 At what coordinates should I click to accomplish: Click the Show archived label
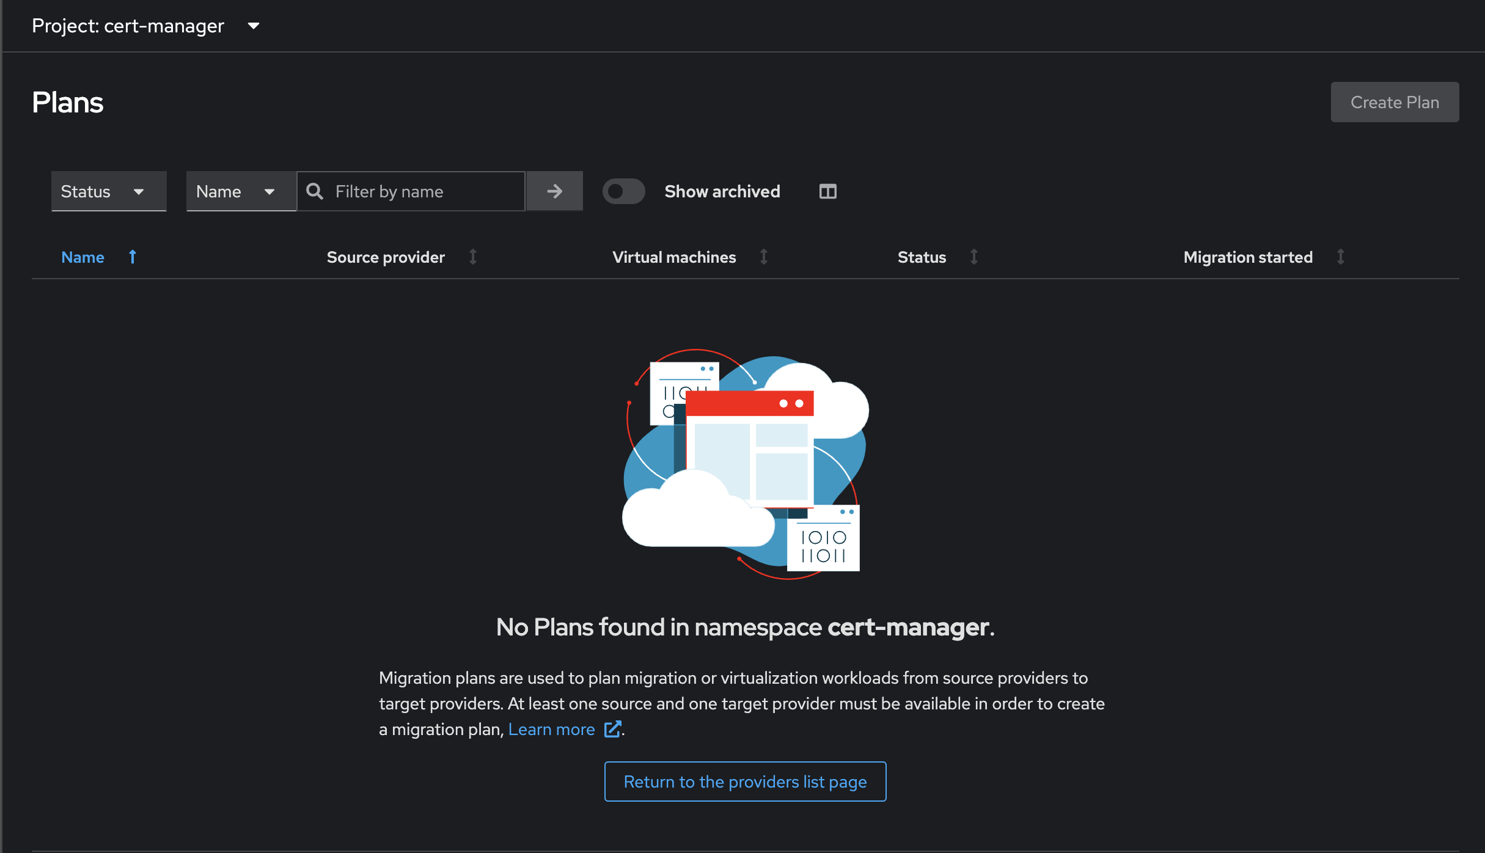pos(722,191)
